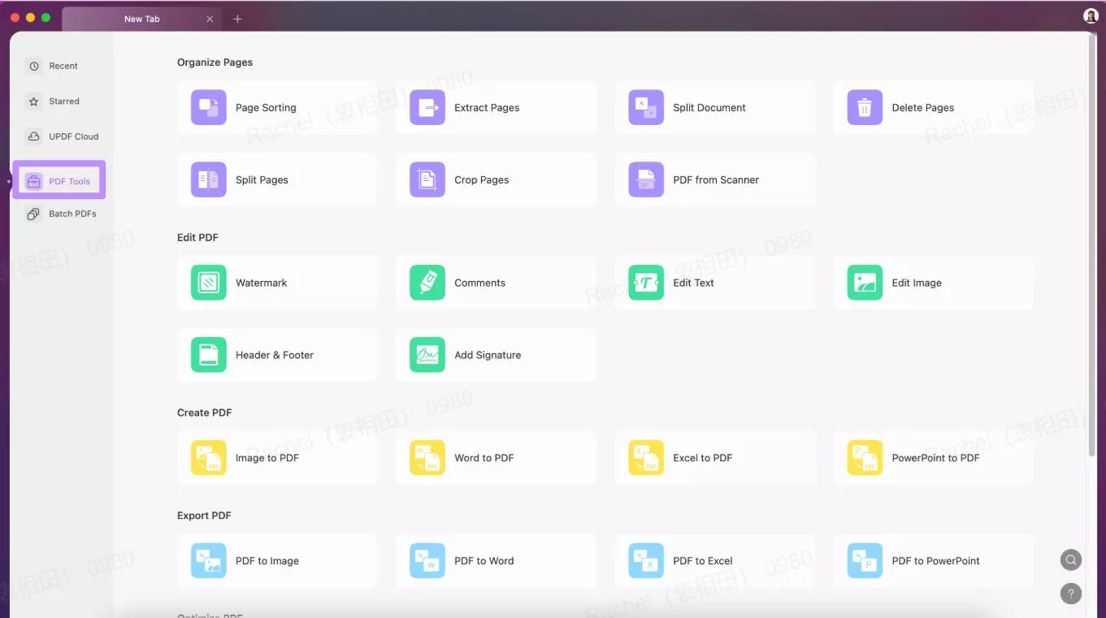Click the PowerPoint to PDF icon

[x=865, y=458]
